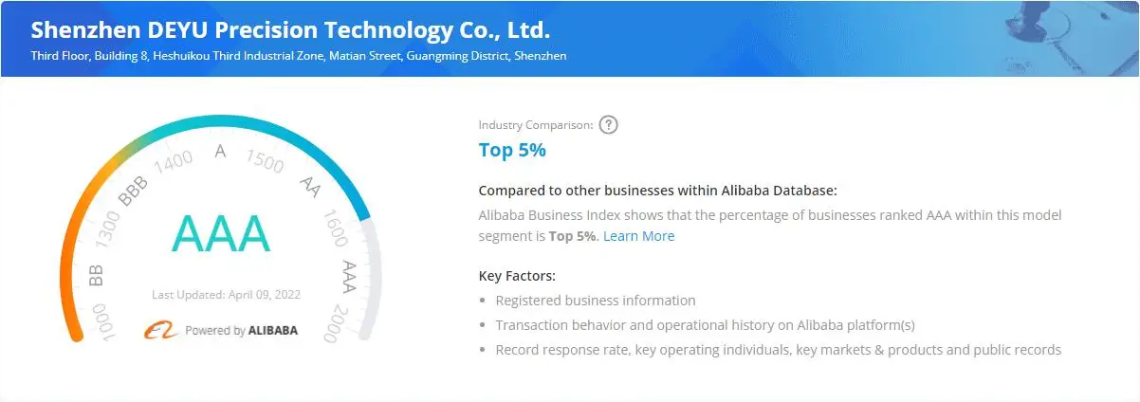Click the Powered by ALIBABA text
This screenshot has height=402, width=1140.
pos(241,331)
